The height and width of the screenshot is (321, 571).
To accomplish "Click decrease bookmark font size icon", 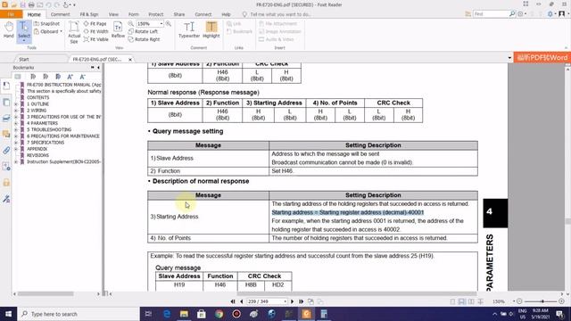I will [82, 77].
